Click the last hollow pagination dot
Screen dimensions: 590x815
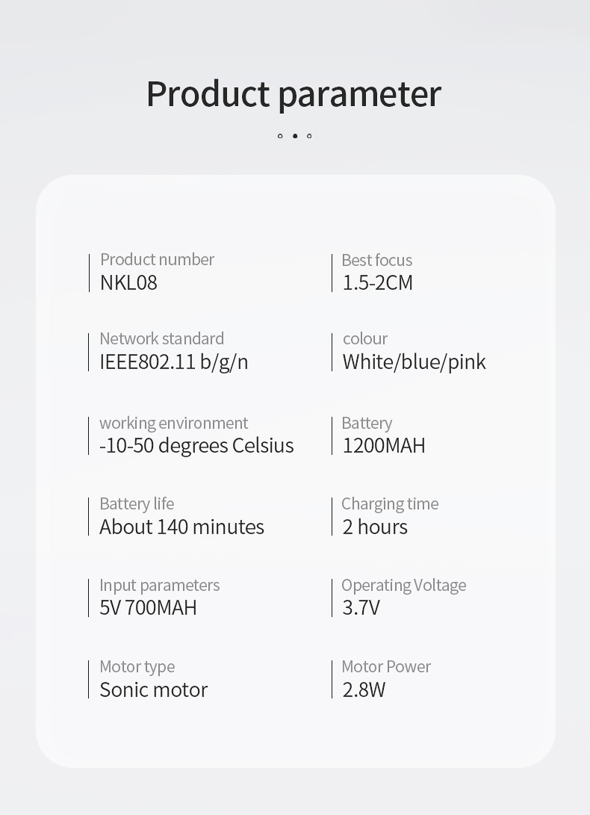tap(309, 136)
